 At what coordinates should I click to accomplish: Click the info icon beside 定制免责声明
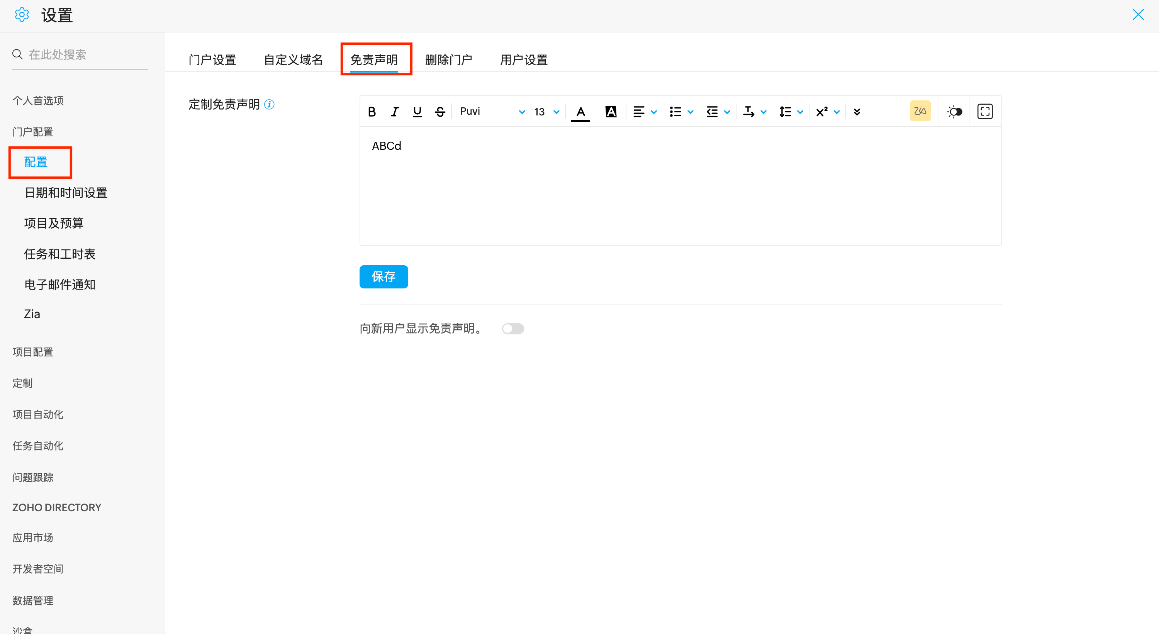click(x=269, y=104)
